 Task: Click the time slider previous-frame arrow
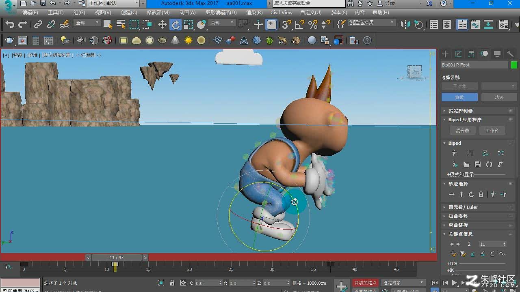click(x=88, y=258)
